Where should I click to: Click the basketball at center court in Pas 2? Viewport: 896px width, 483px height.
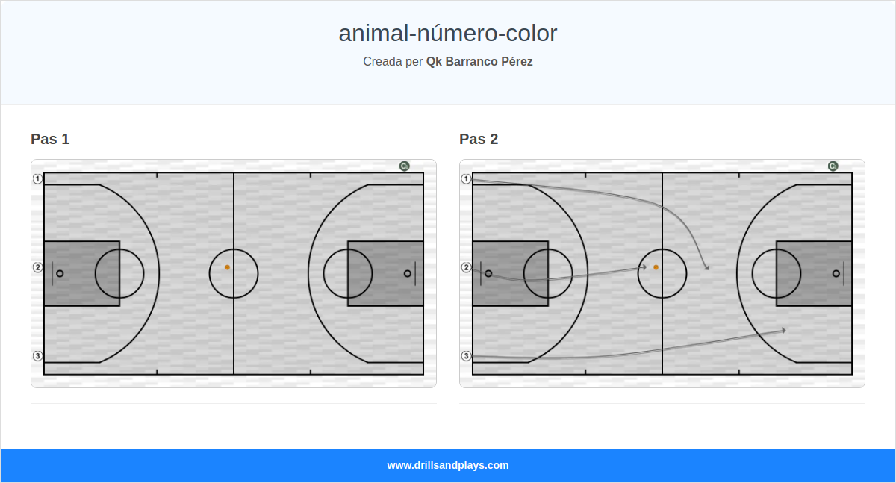pos(656,267)
